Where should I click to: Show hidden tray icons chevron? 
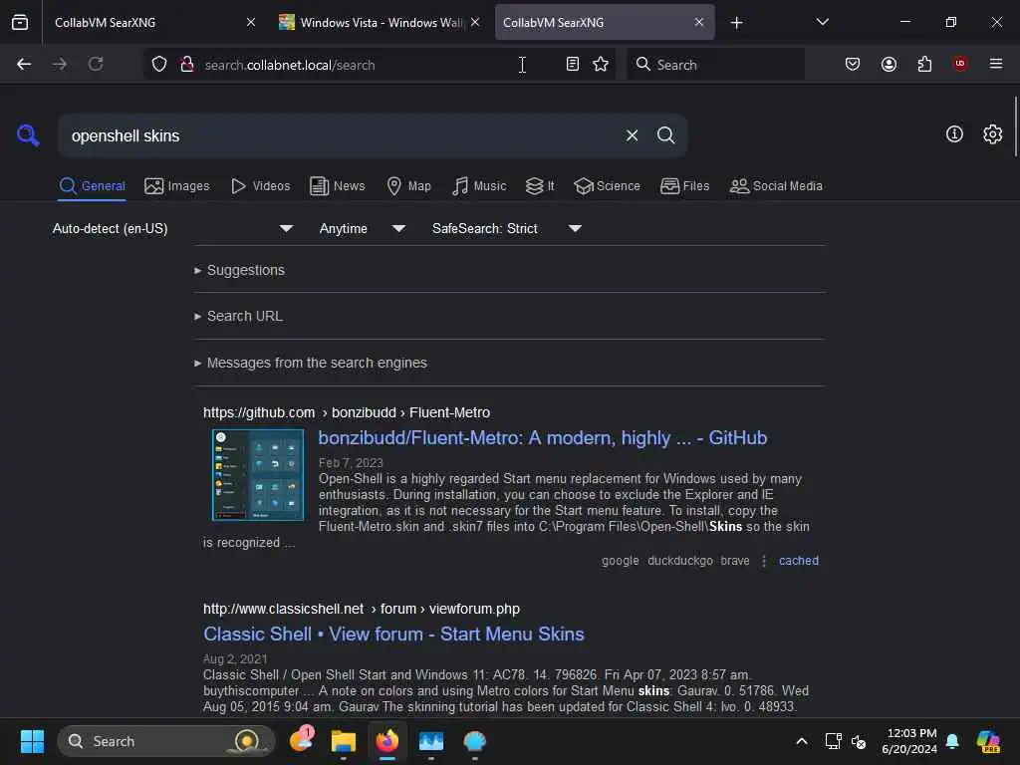click(x=802, y=741)
